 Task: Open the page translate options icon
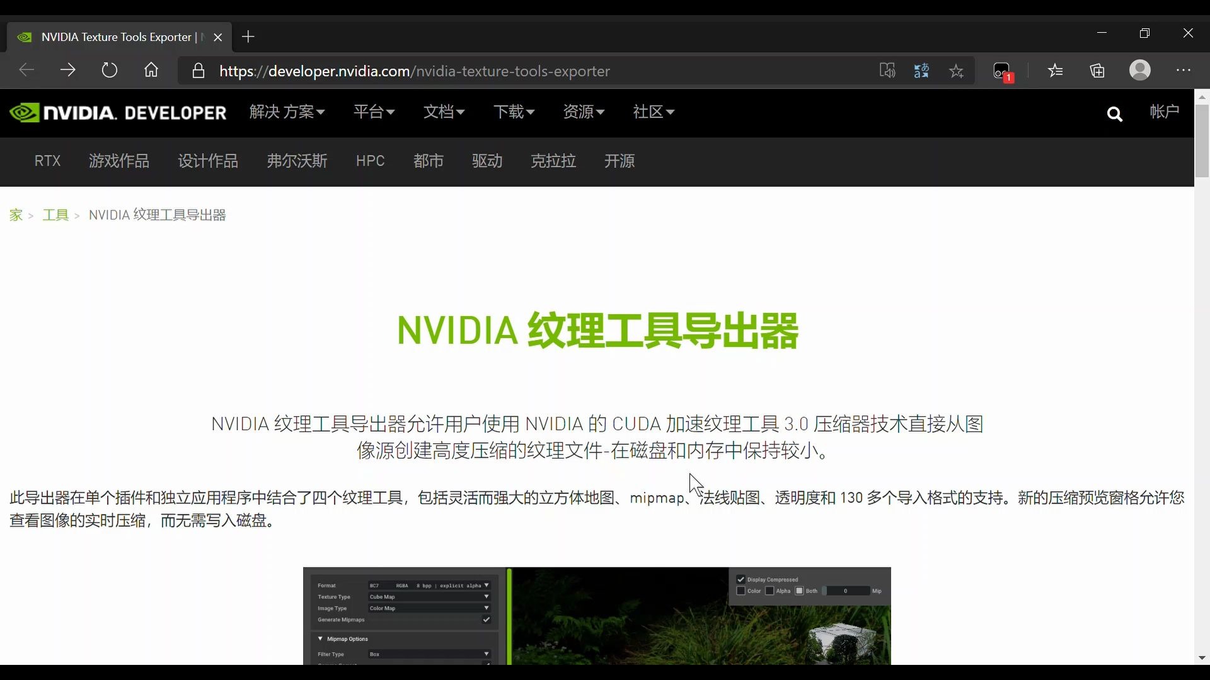click(x=921, y=71)
